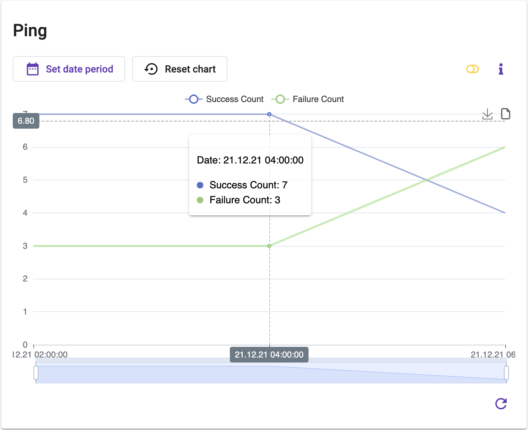Select the Failure Count data point at 04:00

pos(269,246)
